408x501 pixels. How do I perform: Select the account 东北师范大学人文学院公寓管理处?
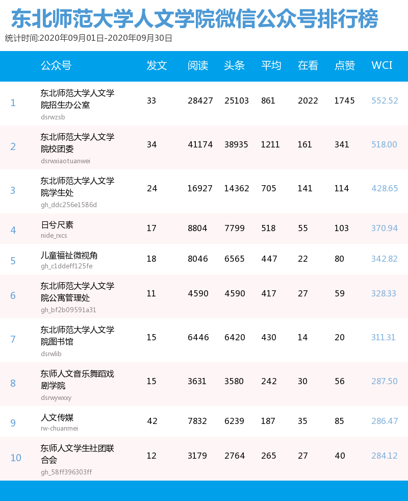(x=78, y=292)
